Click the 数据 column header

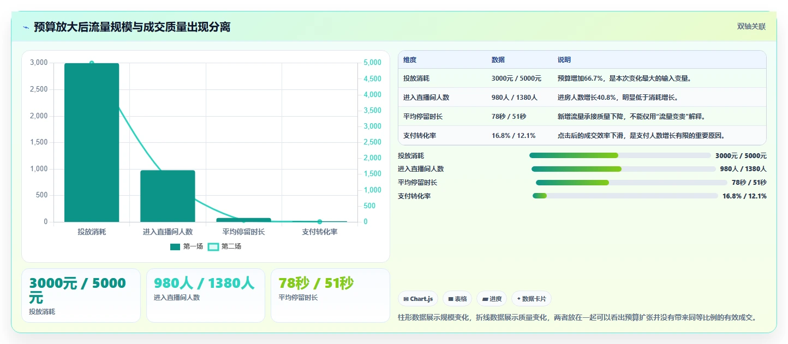[498, 60]
